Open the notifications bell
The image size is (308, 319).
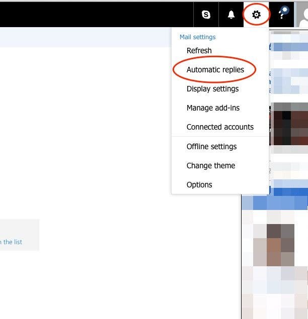pyautogui.click(x=231, y=15)
